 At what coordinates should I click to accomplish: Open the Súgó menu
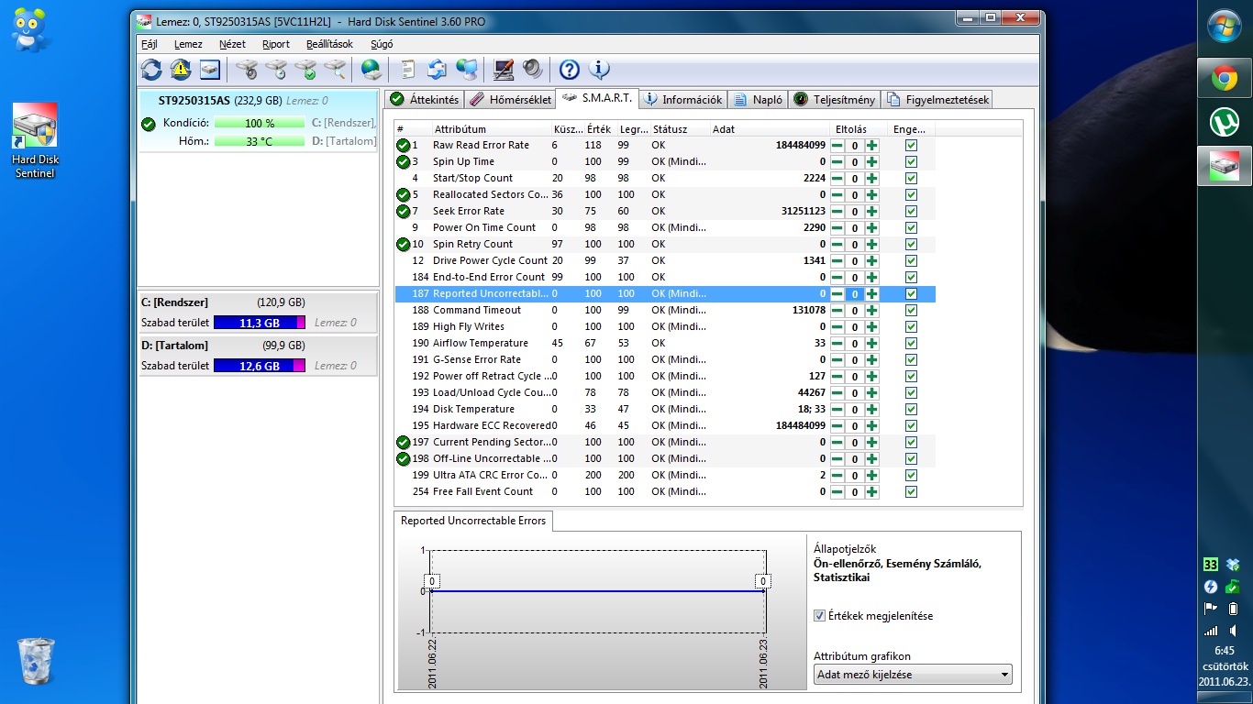[x=382, y=44]
